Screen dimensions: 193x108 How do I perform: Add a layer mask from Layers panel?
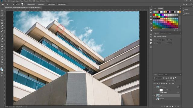pos(167,106)
